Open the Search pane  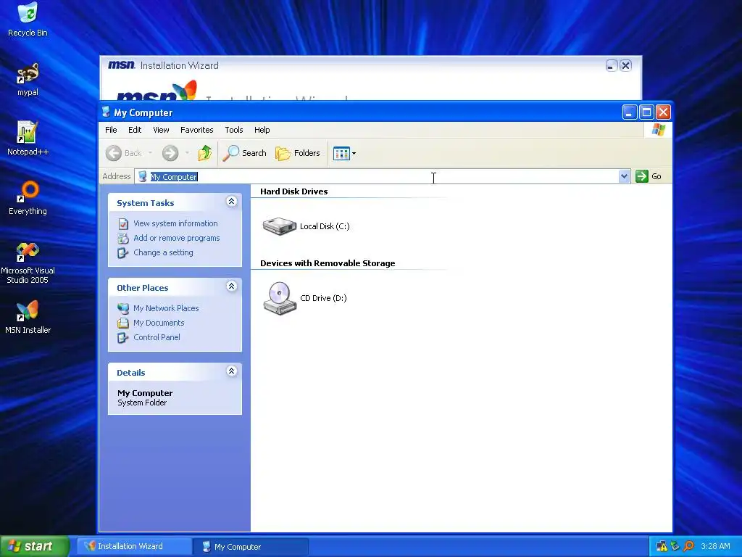point(245,153)
